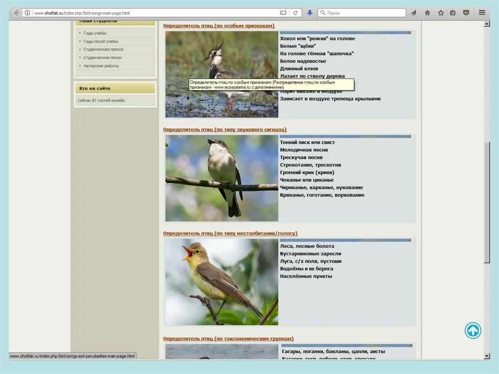Click the vertical scrollbar thumb

[487, 202]
